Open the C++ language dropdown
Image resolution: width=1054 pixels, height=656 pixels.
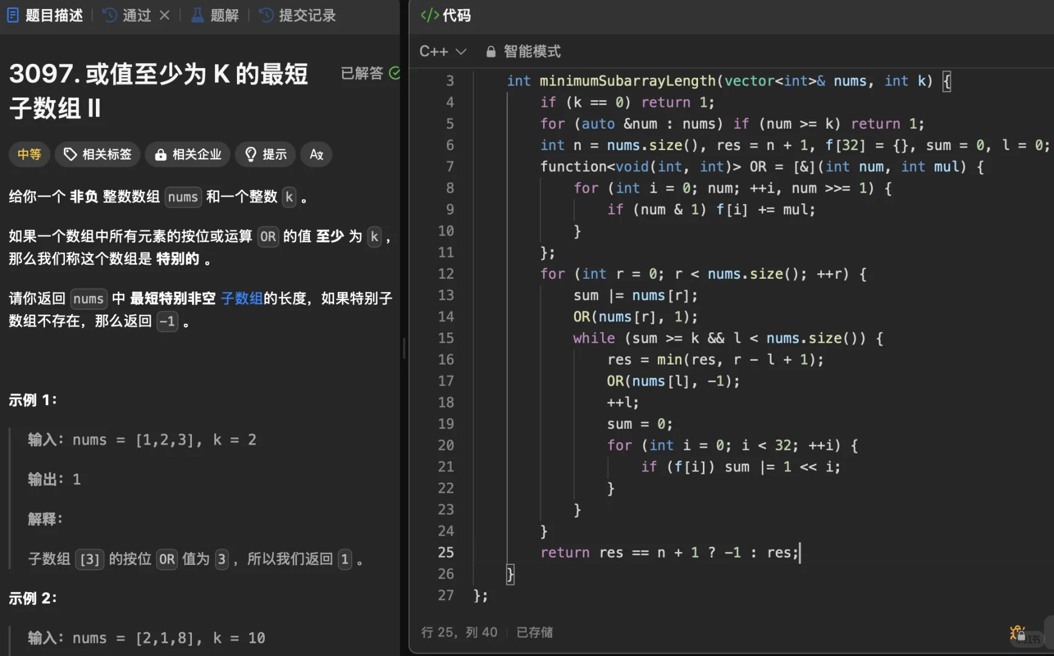[x=443, y=52]
